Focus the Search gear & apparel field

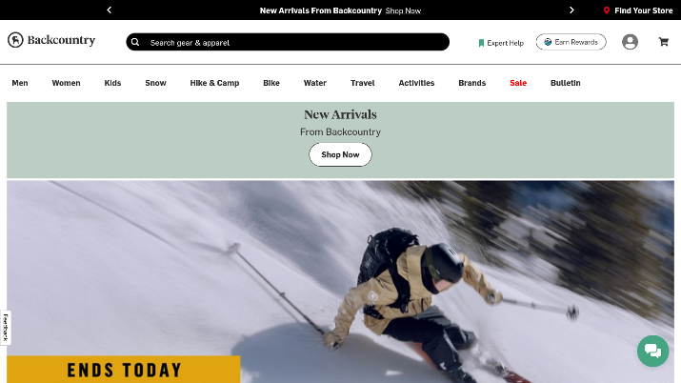pos(288,42)
